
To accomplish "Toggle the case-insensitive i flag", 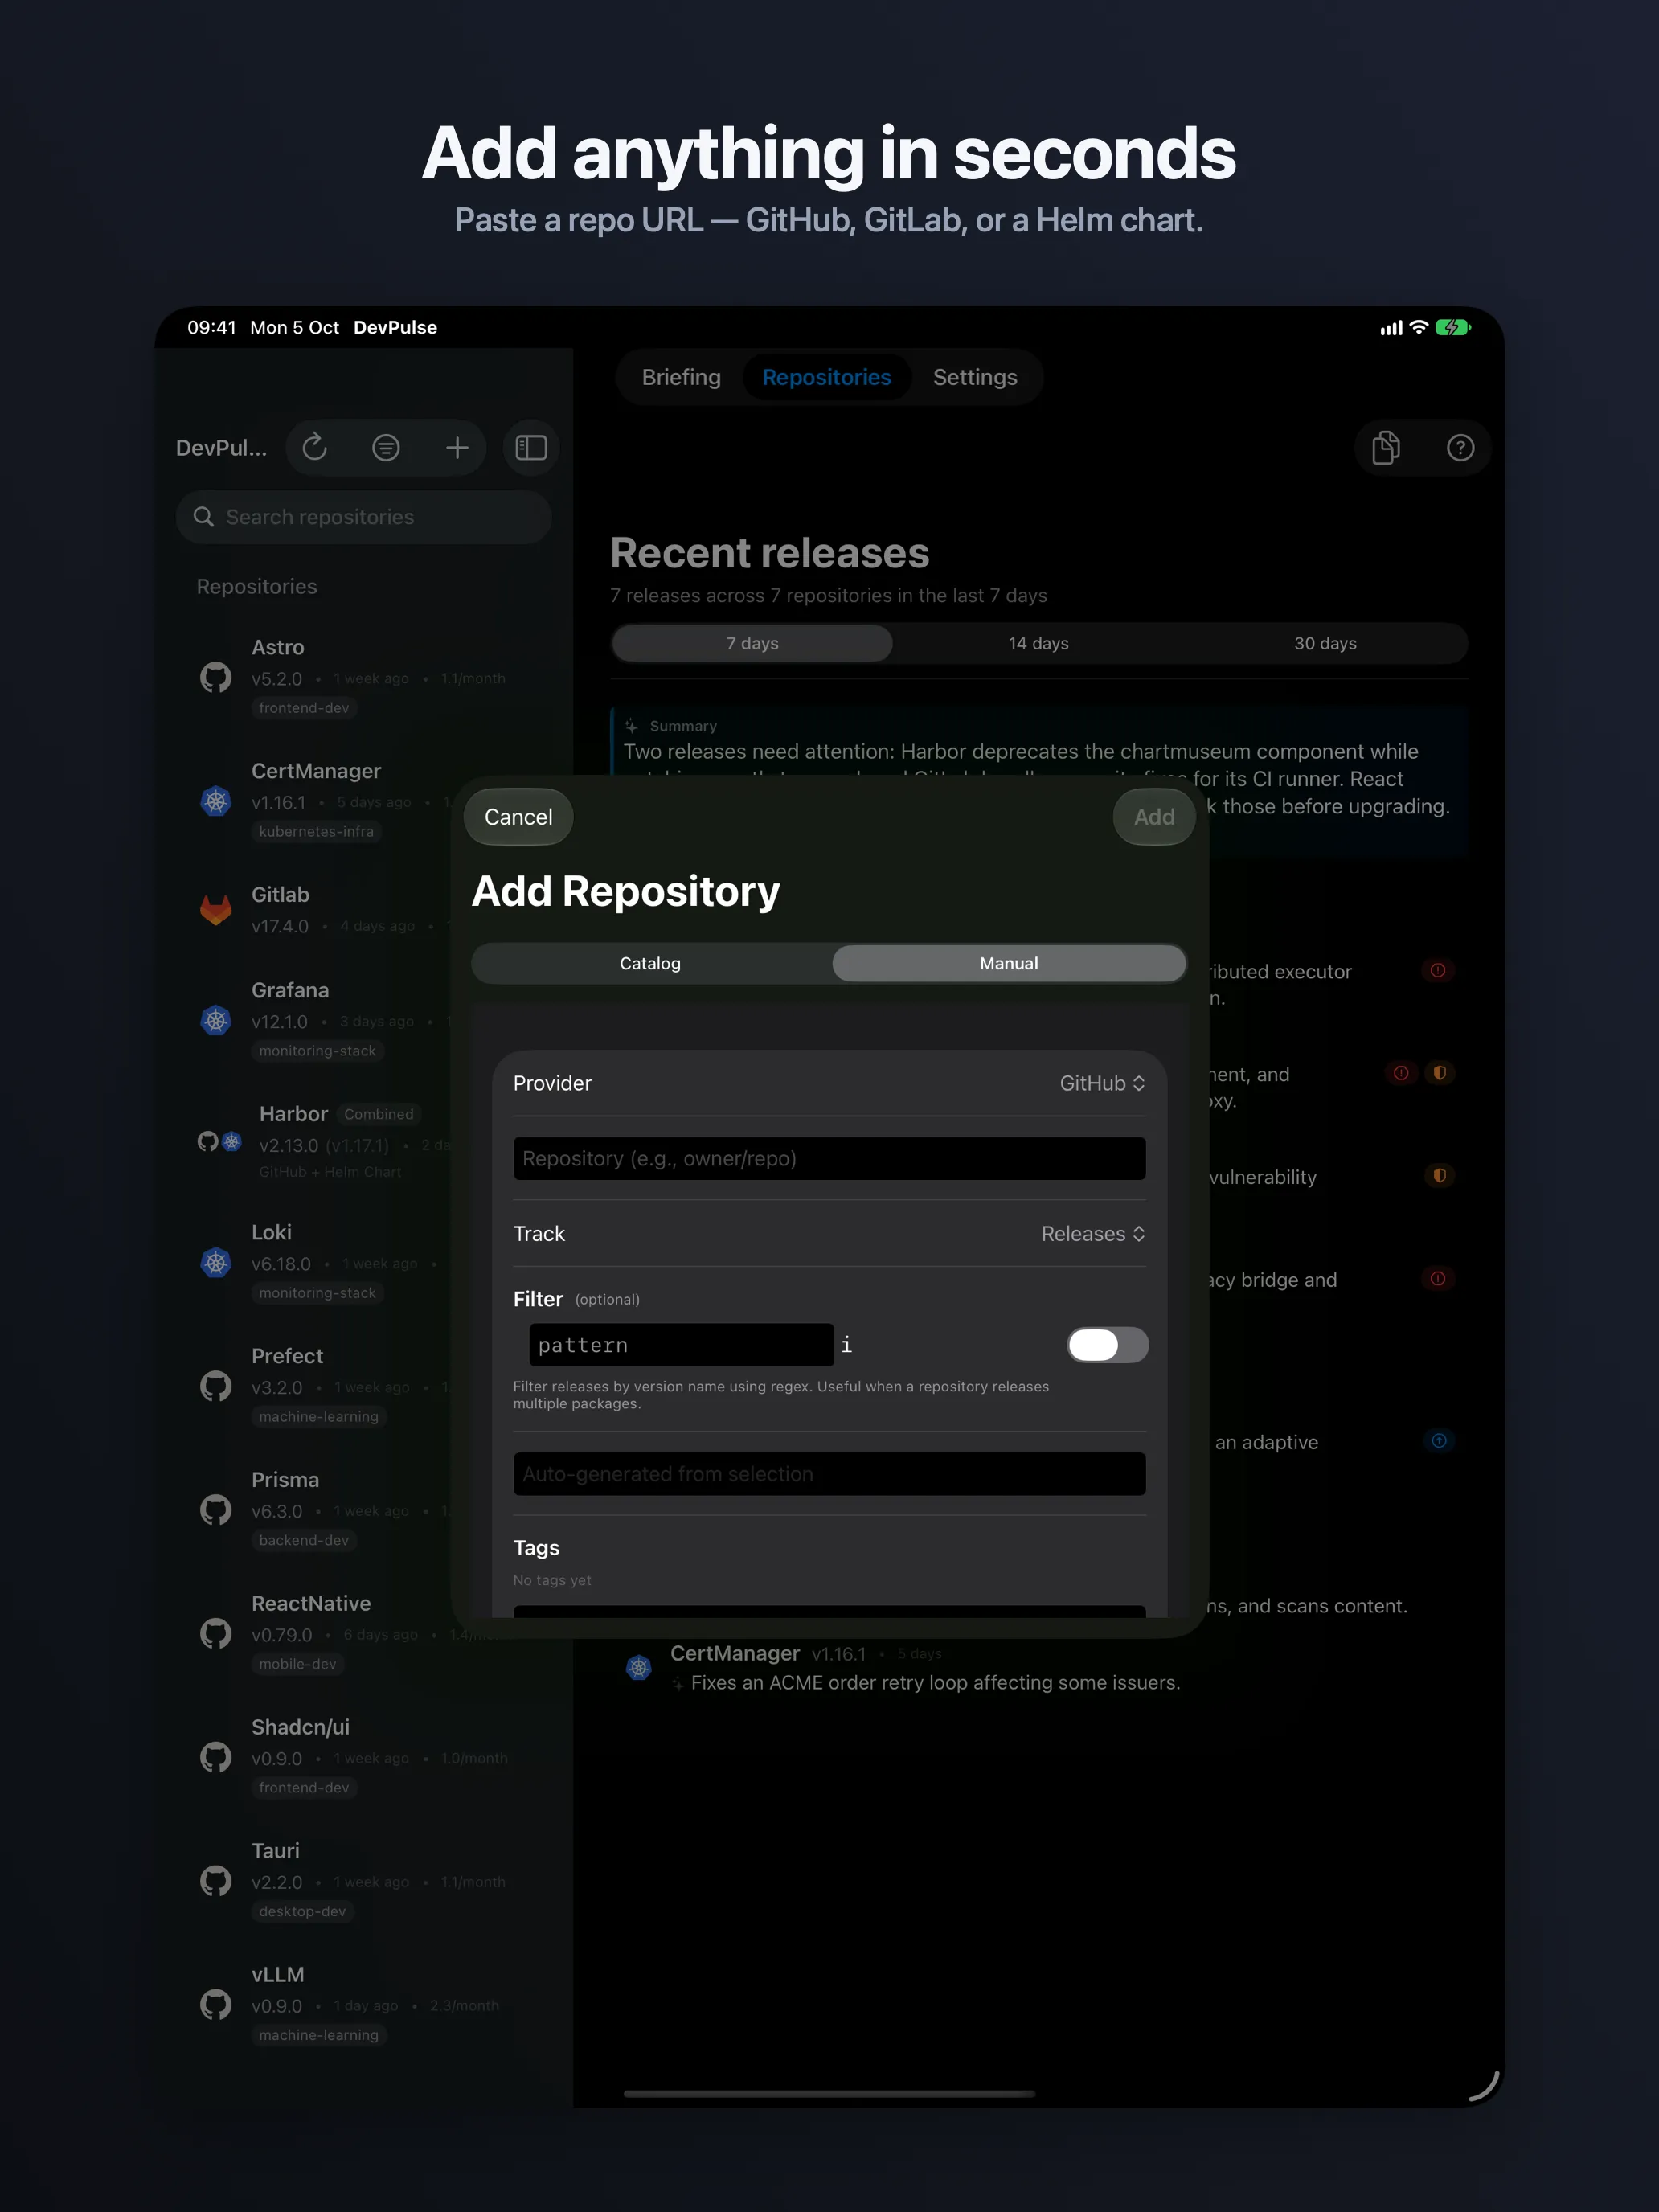I will point(846,1345).
